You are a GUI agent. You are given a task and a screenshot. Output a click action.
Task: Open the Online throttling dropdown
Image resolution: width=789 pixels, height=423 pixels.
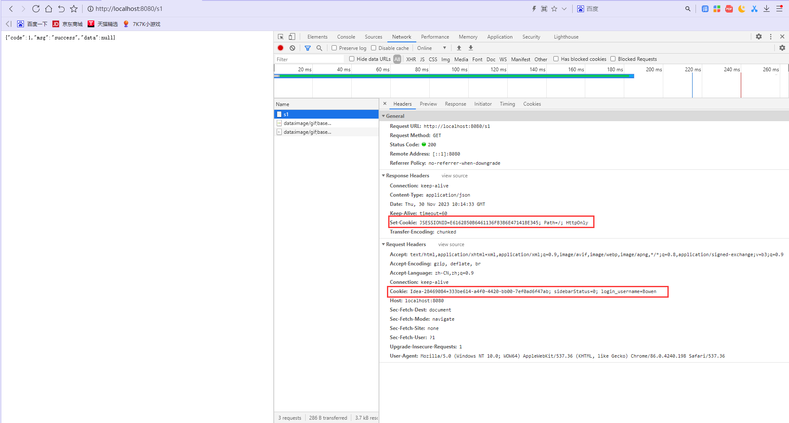point(432,48)
